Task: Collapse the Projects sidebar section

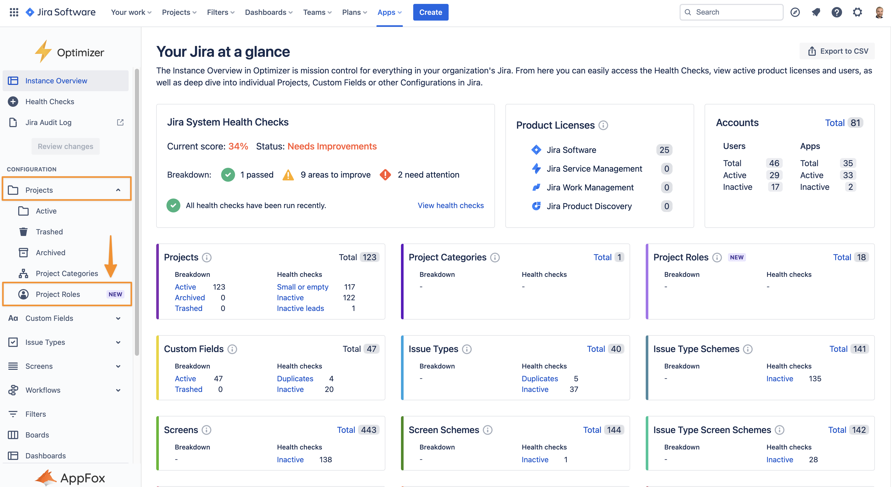Action: tap(118, 190)
